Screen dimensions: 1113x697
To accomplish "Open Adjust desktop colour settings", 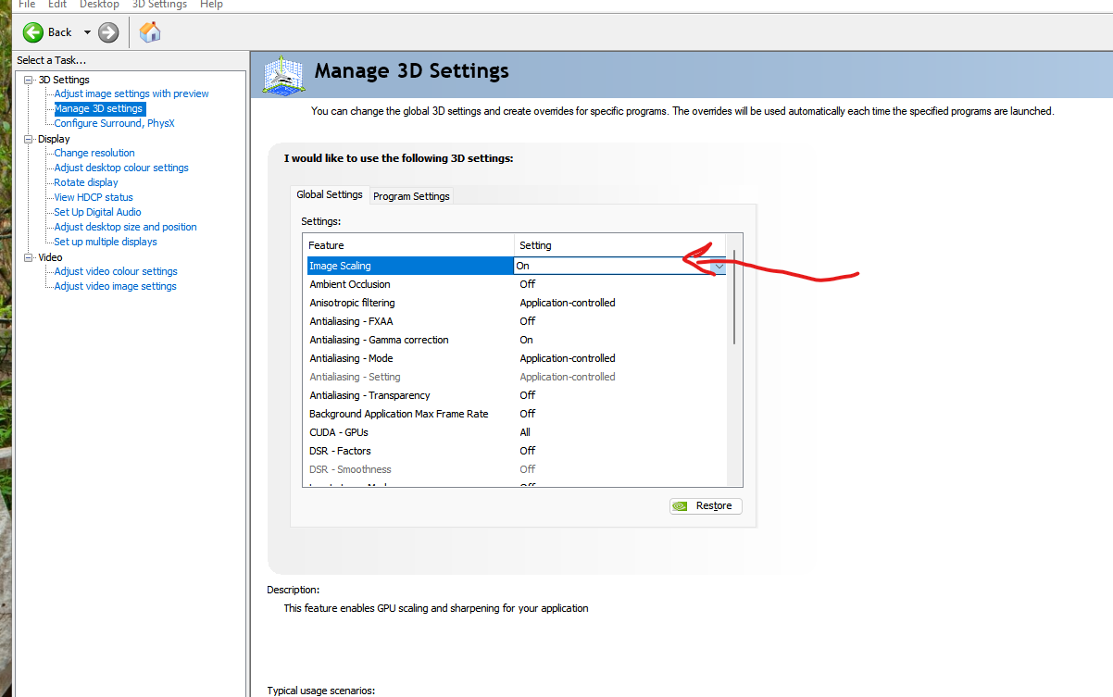I will [121, 168].
